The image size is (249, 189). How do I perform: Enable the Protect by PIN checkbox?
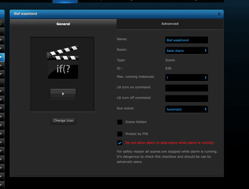click(120, 134)
